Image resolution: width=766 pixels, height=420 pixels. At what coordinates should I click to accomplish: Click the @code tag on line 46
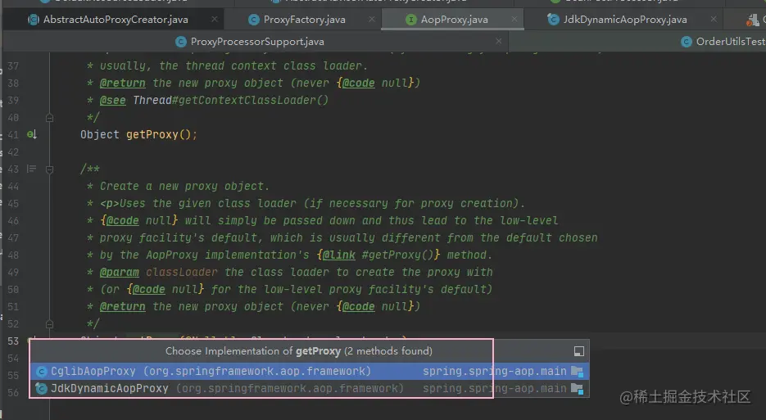pyautogui.click(x=123, y=221)
